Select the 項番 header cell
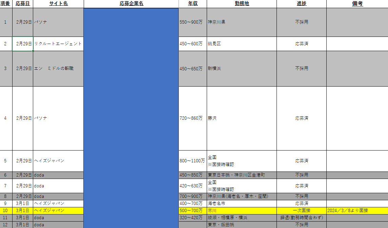Screen dimensions: 388x228 6,4
